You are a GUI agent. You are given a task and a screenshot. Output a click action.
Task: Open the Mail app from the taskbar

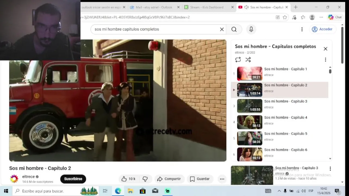[x=155, y=191]
